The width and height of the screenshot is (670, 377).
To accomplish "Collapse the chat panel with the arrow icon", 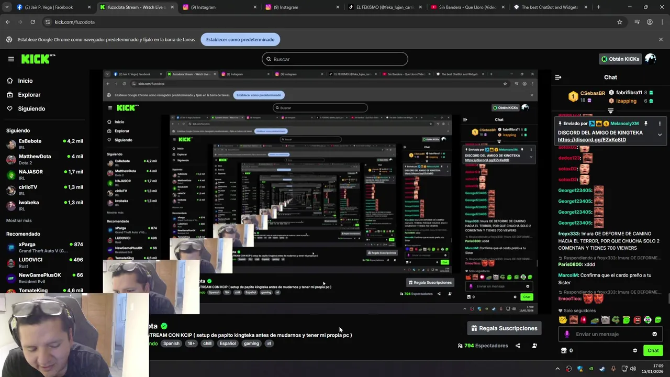I will click(558, 77).
